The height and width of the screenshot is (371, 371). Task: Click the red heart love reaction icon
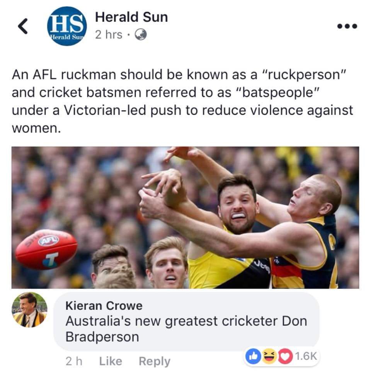coord(285,356)
